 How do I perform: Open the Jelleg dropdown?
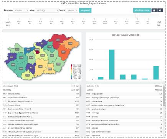click(x=47, y=10)
